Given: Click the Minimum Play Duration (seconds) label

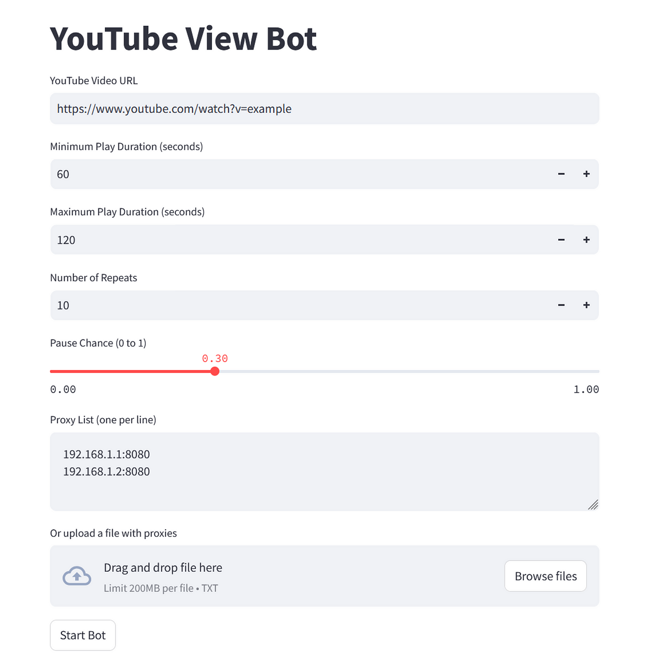Looking at the screenshot, I should tap(126, 147).
